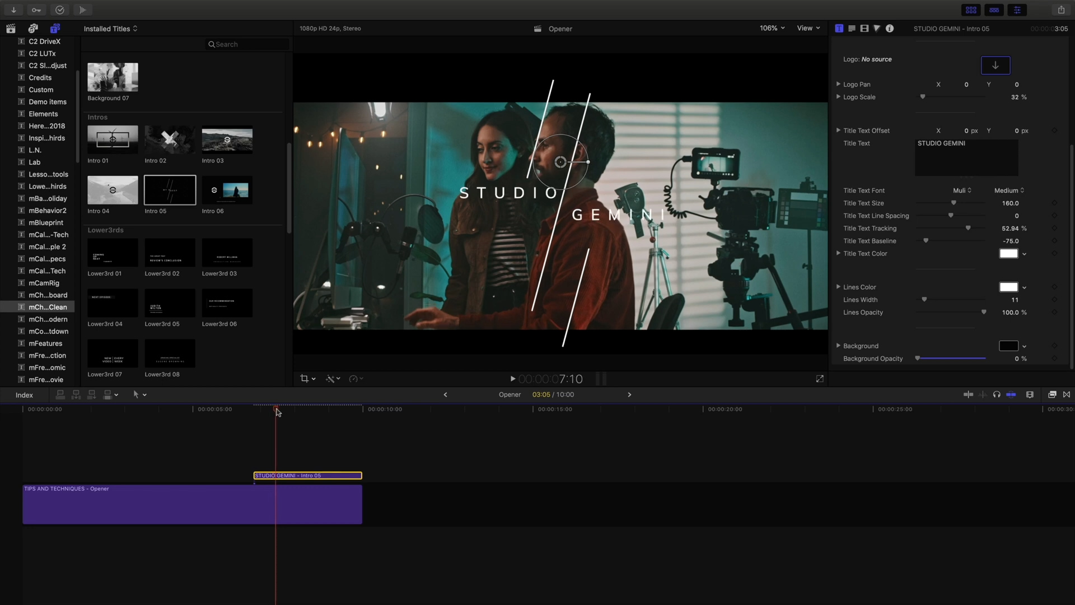The height and width of the screenshot is (605, 1075).
Task: Expand Background parameter
Action: (838, 346)
